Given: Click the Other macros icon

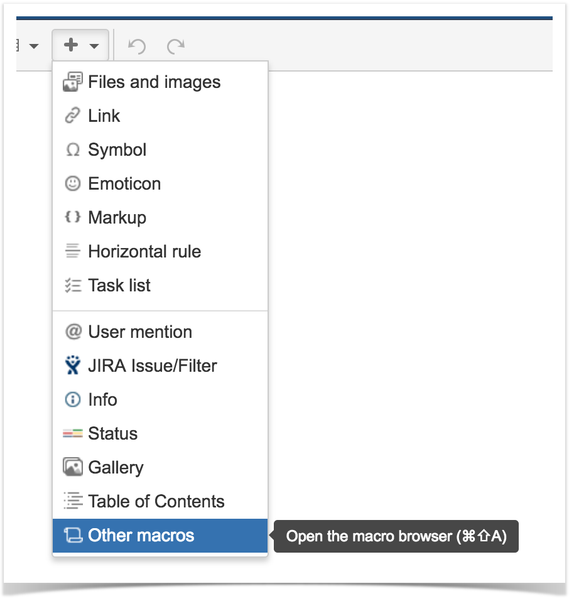Looking at the screenshot, I should [x=73, y=536].
